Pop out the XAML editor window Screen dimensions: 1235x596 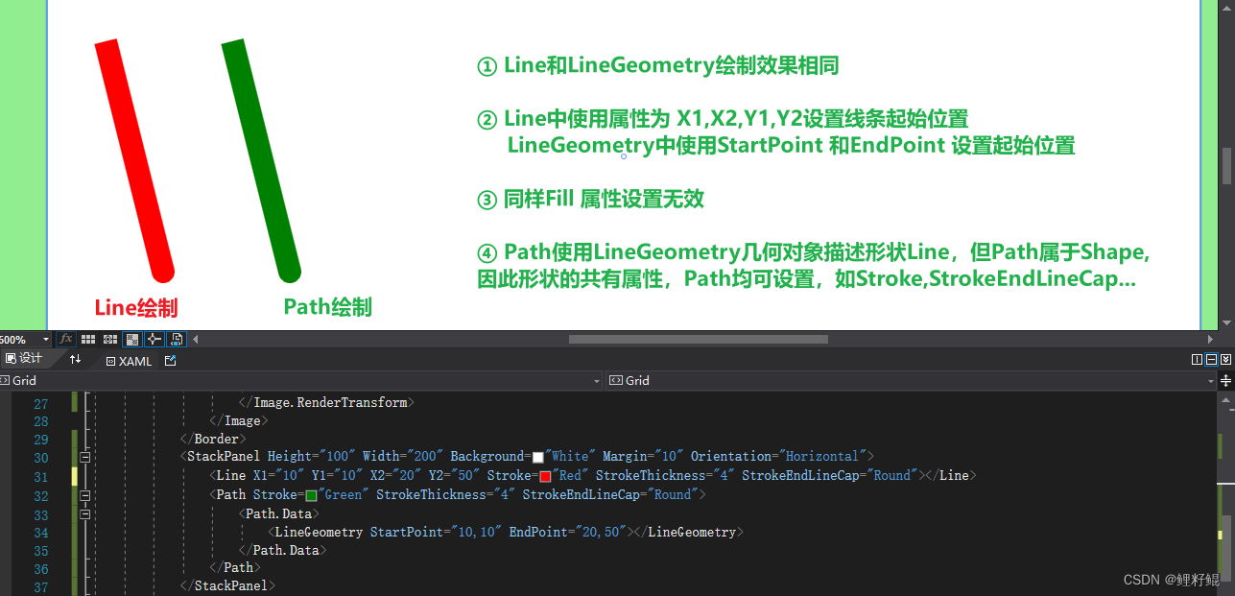pos(171,361)
